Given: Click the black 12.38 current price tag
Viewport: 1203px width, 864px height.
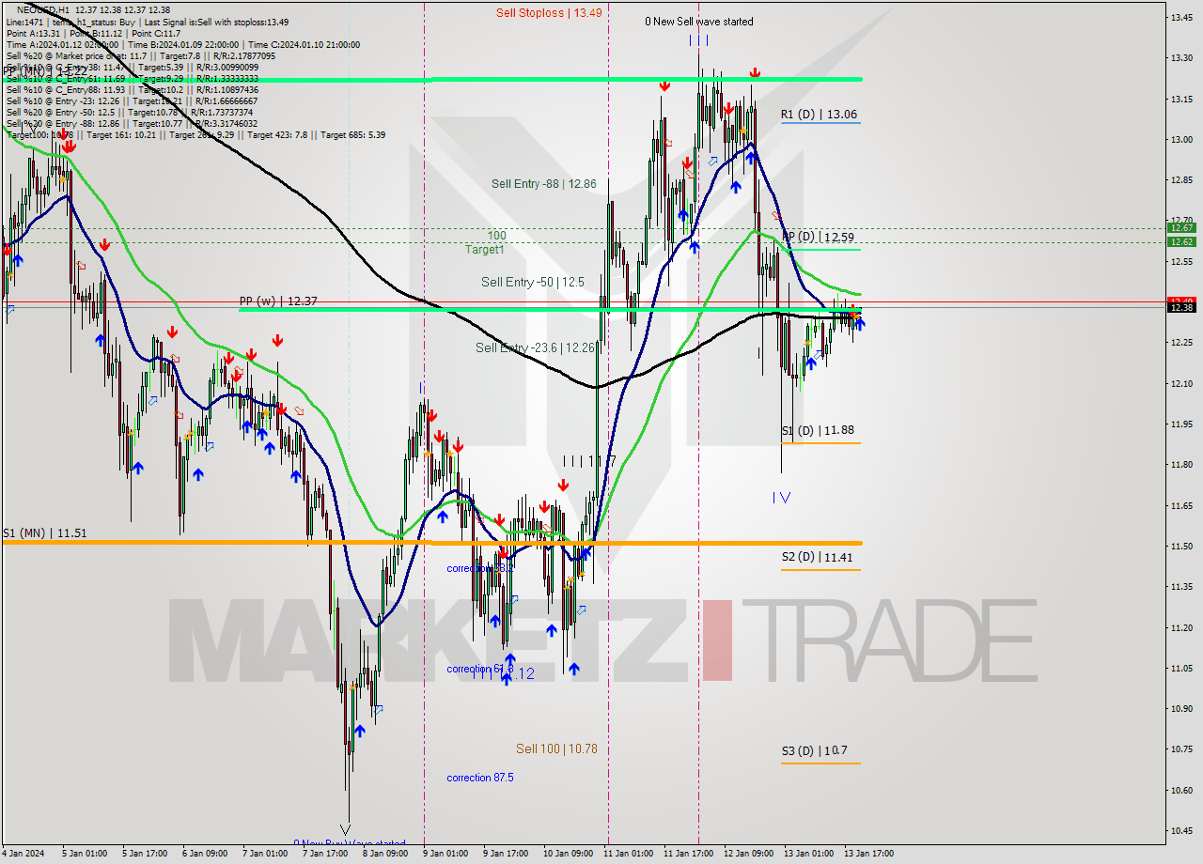Looking at the screenshot, I should pyautogui.click(x=1181, y=307).
